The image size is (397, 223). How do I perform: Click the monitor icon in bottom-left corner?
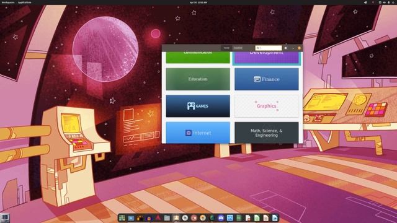5,217
